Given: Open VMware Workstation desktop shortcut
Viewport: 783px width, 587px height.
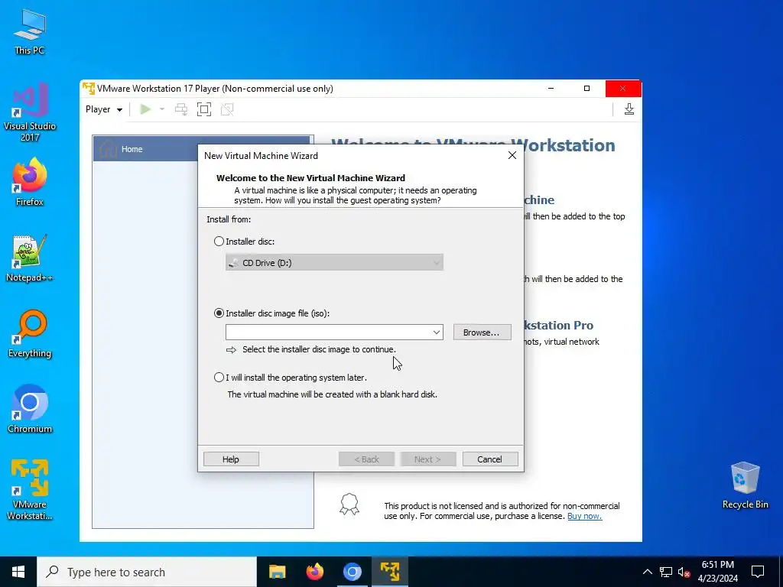Looking at the screenshot, I should (x=30, y=490).
